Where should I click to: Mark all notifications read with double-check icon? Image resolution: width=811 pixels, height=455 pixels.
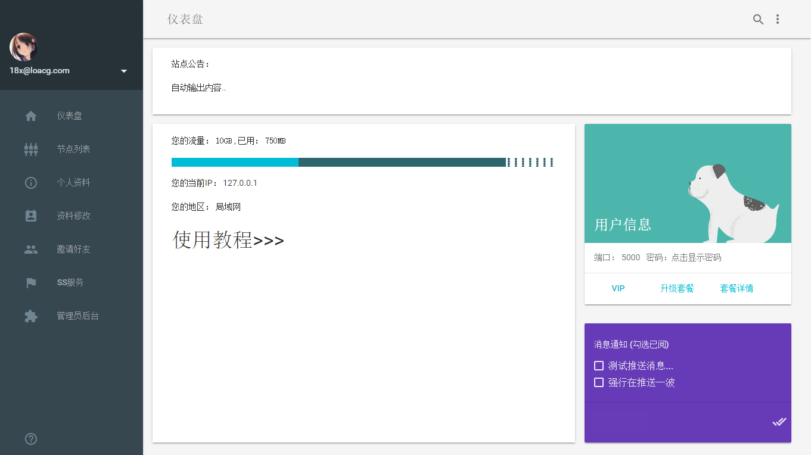tap(779, 422)
